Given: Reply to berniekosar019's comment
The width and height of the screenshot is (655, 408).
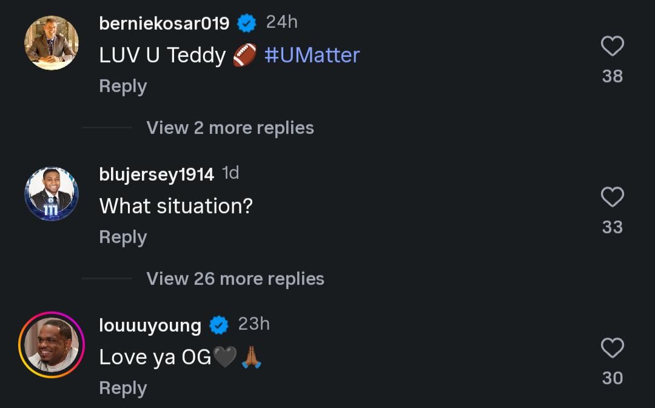Looking at the screenshot, I should tap(123, 86).
